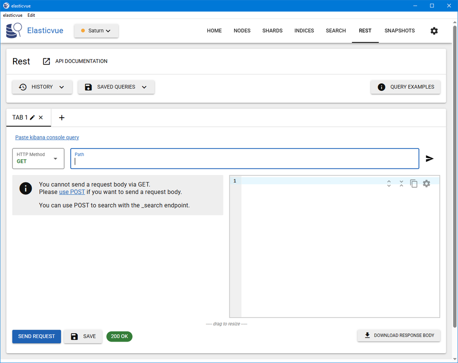
Task: Click the drag to resize handle
Action: (x=226, y=324)
